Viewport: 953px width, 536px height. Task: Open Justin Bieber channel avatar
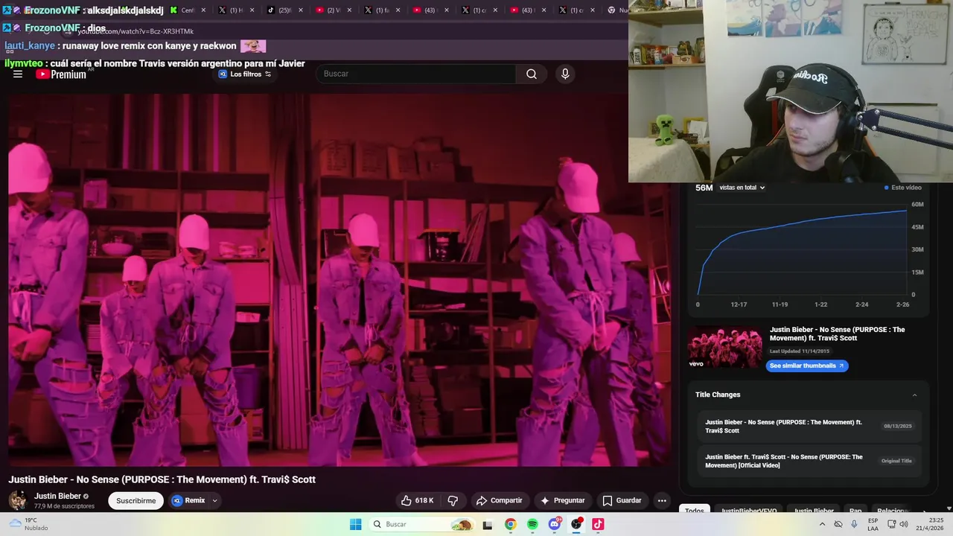pyautogui.click(x=18, y=500)
